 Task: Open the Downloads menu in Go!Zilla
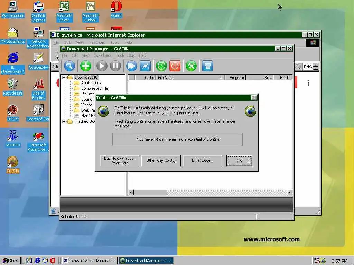[x=103, y=56]
